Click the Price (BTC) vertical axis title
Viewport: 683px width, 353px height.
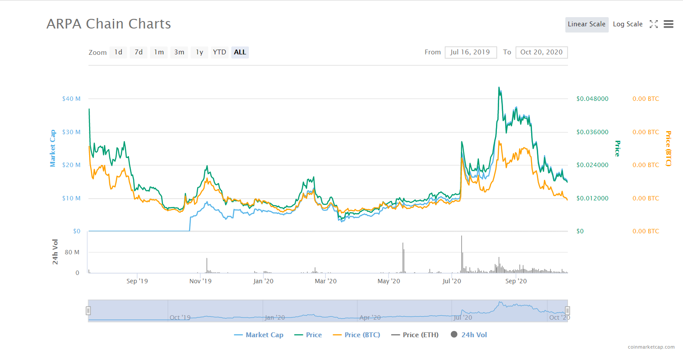pyautogui.click(x=669, y=149)
